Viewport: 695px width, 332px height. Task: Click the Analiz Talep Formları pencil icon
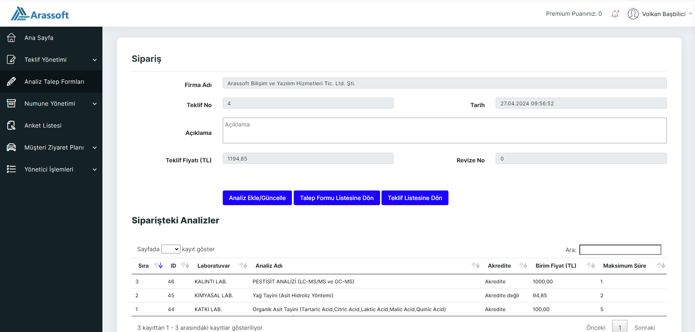click(11, 82)
